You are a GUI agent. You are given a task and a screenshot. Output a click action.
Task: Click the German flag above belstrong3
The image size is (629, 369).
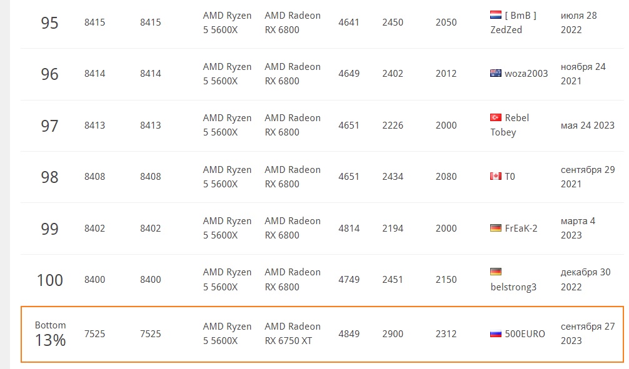tap(496, 272)
